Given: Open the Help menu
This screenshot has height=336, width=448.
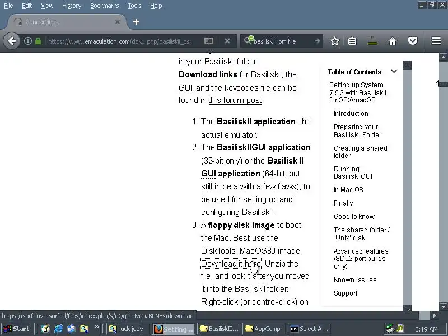Looking at the screenshot, I should pos(156,6).
